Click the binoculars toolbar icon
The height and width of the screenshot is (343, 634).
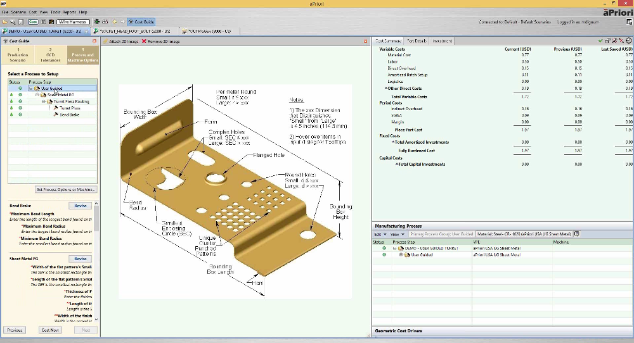point(105,22)
